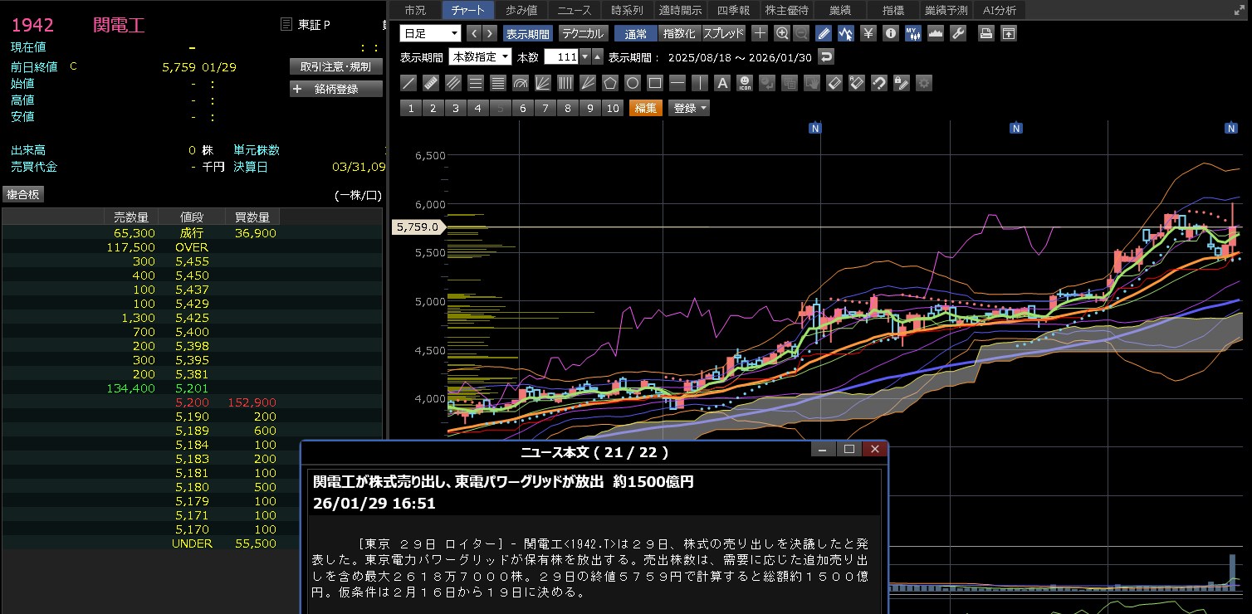Click the crosshair cursor icon
This screenshot has height=614, width=1252.
tap(760, 34)
